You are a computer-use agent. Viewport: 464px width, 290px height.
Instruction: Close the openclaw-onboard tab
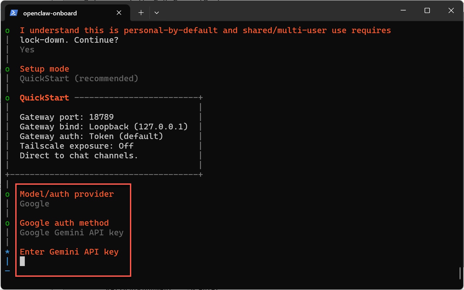click(119, 13)
